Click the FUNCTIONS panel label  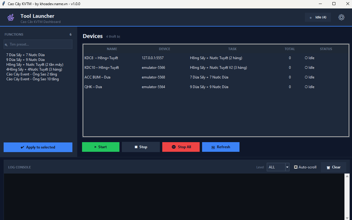click(14, 34)
